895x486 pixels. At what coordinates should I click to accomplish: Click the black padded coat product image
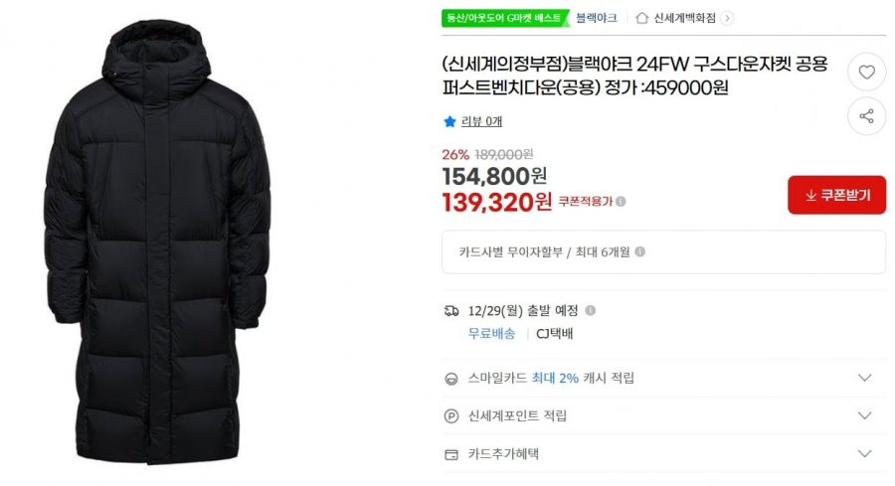click(x=157, y=243)
